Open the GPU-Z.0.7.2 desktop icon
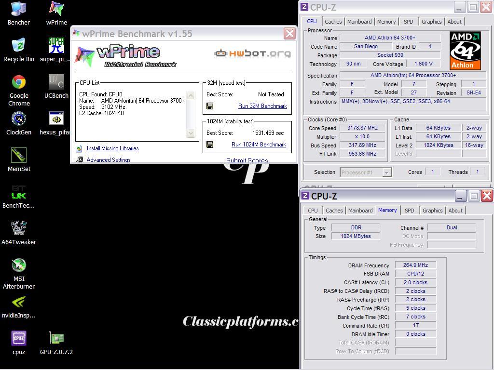This screenshot has height=370, width=494. (x=56, y=343)
